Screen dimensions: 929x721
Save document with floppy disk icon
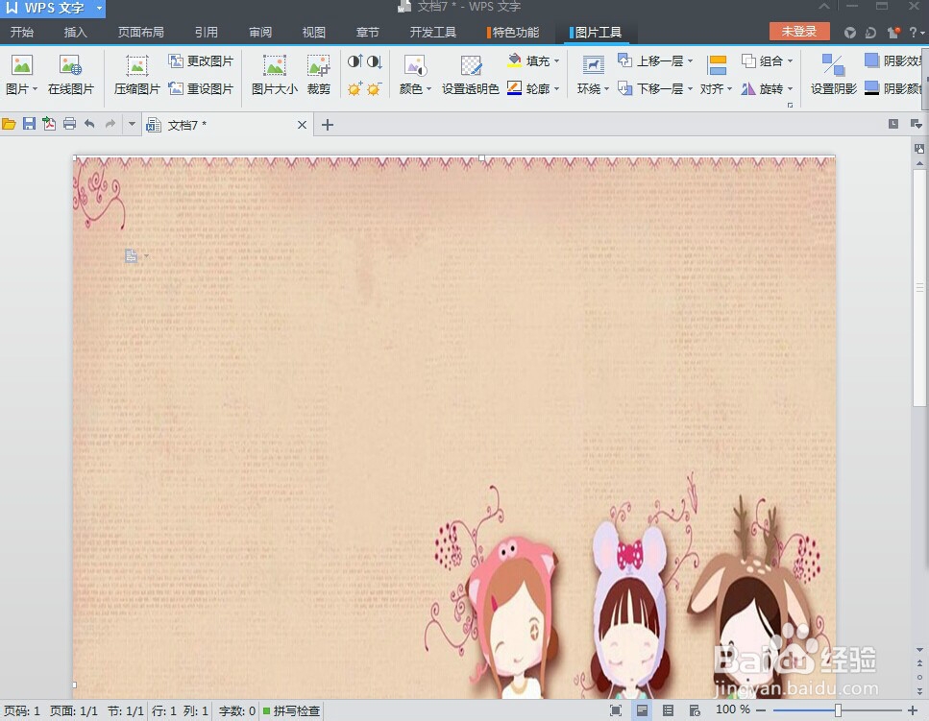pyautogui.click(x=29, y=124)
